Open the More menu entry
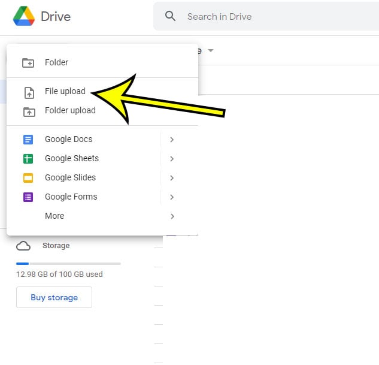The width and height of the screenshot is (379, 365). click(102, 216)
